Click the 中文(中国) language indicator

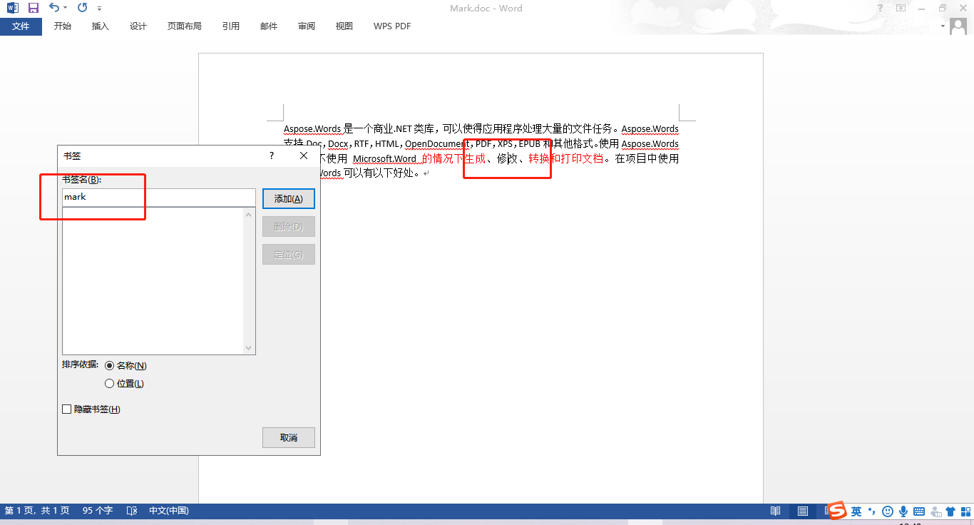169,511
